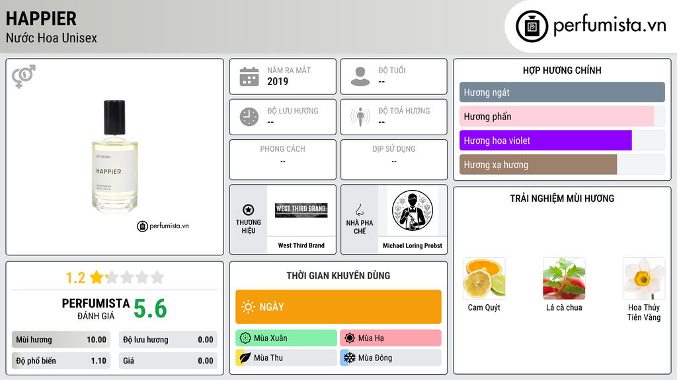This screenshot has height=380, width=677.
Task: Select the Mùa Xuân season bar
Action: pyautogui.click(x=286, y=338)
